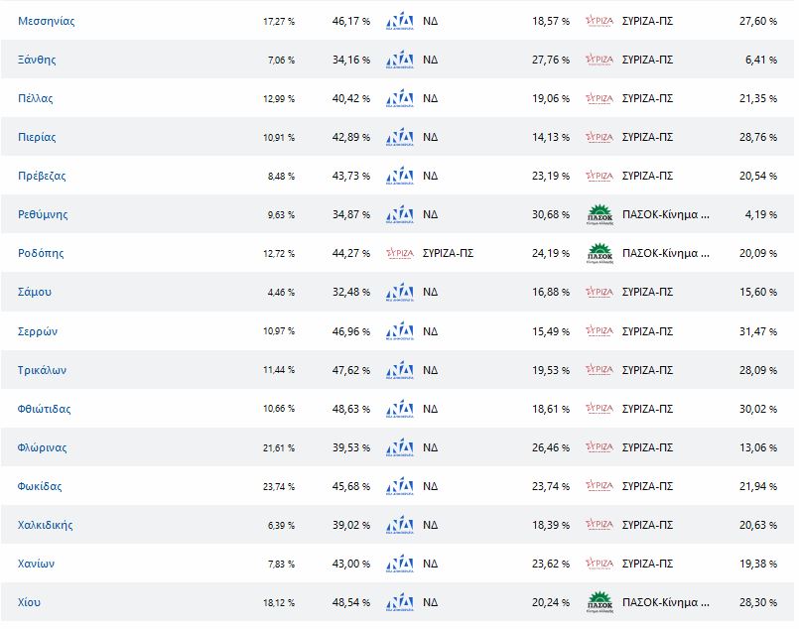Click the ΝΔ logo in Σερρών row

[399, 330]
